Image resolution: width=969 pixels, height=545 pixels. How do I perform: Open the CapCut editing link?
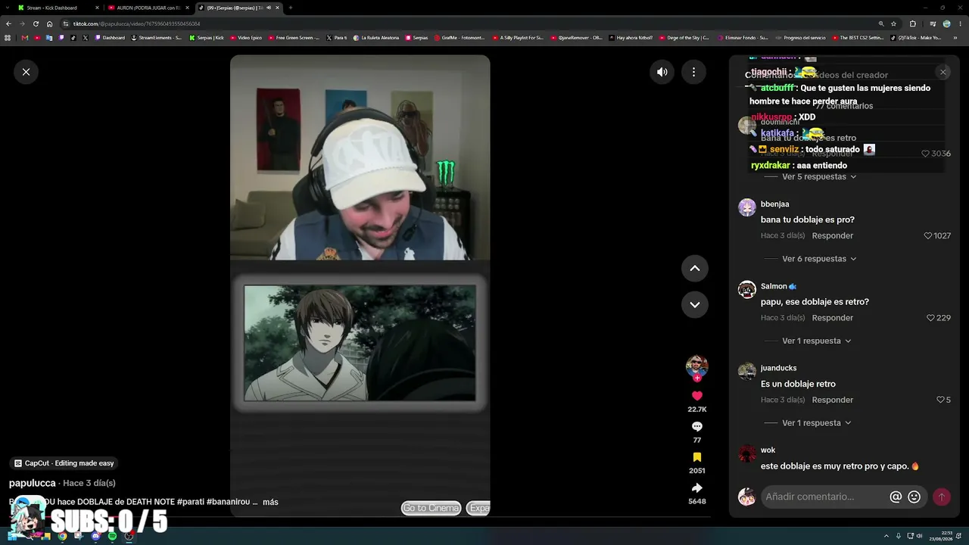point(64,463)
